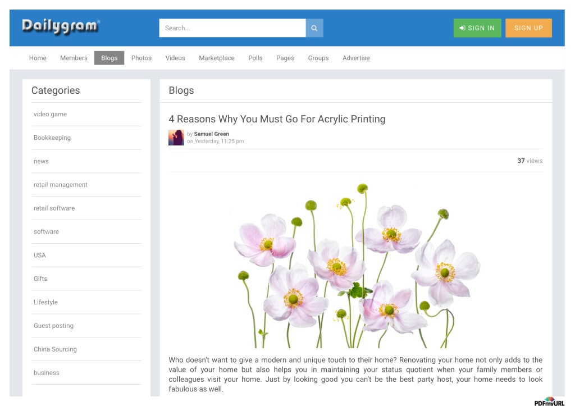Click the 37 views count
The image size is (575, 406).
[530, 161]
